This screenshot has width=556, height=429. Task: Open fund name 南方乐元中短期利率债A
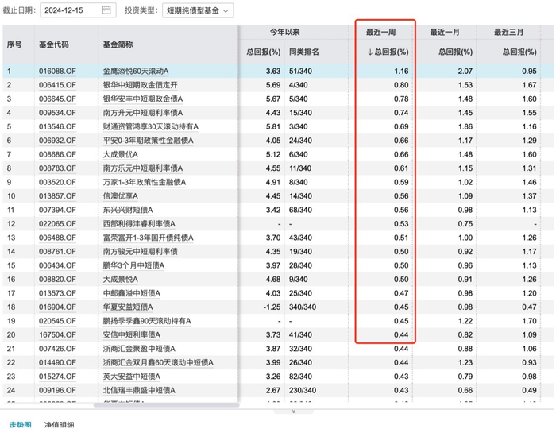143,168
